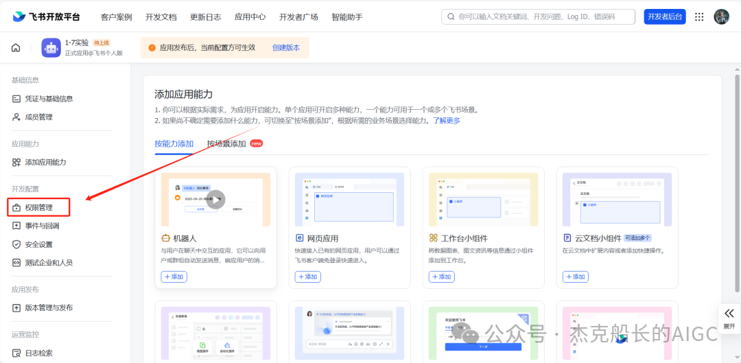Click the 开发者后台 button

pos(664,16)
